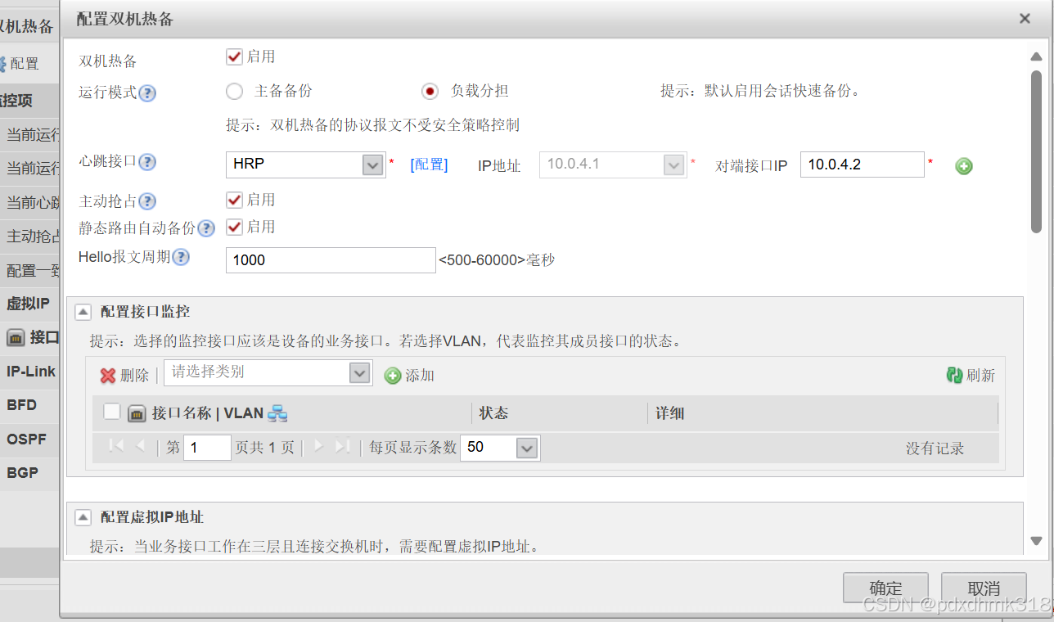Go to first page in pagination
This screenshot has width=1054, height=622.
[116, 447]
